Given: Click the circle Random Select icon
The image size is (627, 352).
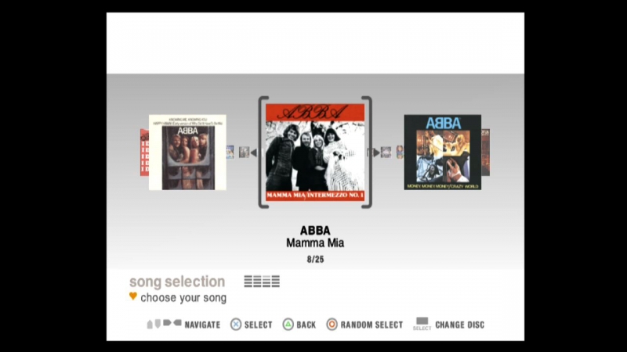Looking at the screenshot, I should point(332,325).
